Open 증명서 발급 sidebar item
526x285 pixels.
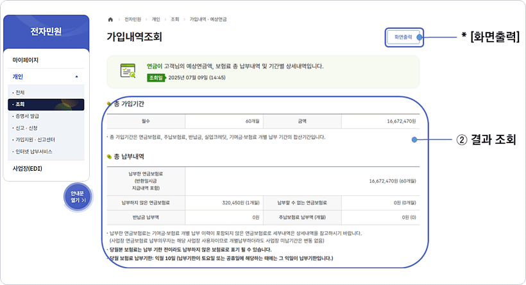(27, 116)
